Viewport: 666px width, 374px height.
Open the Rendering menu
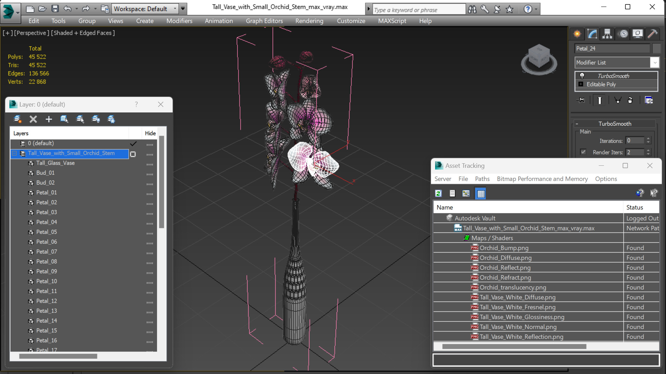coord(309,21)
